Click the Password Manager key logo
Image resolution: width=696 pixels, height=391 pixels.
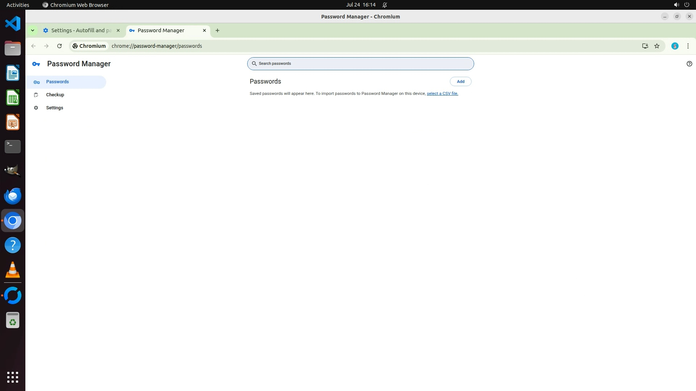point(36,64)
